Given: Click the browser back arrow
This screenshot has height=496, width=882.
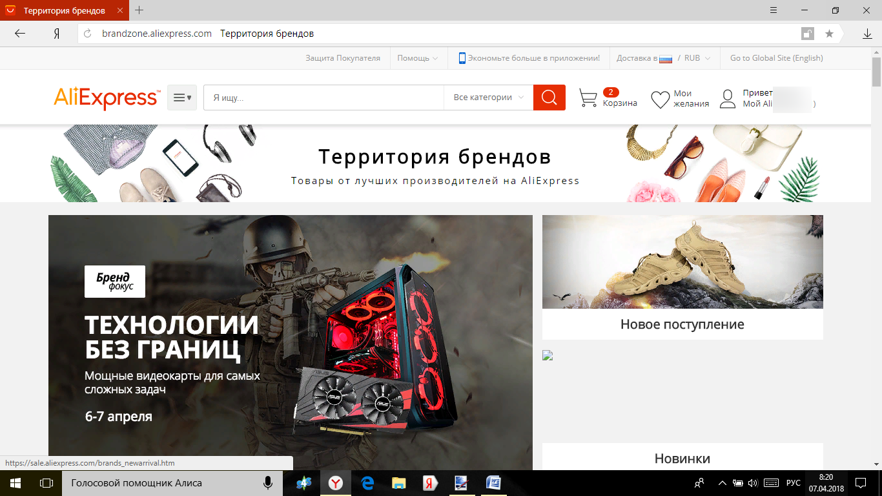Looking at the screenshot, I should 20,34.
